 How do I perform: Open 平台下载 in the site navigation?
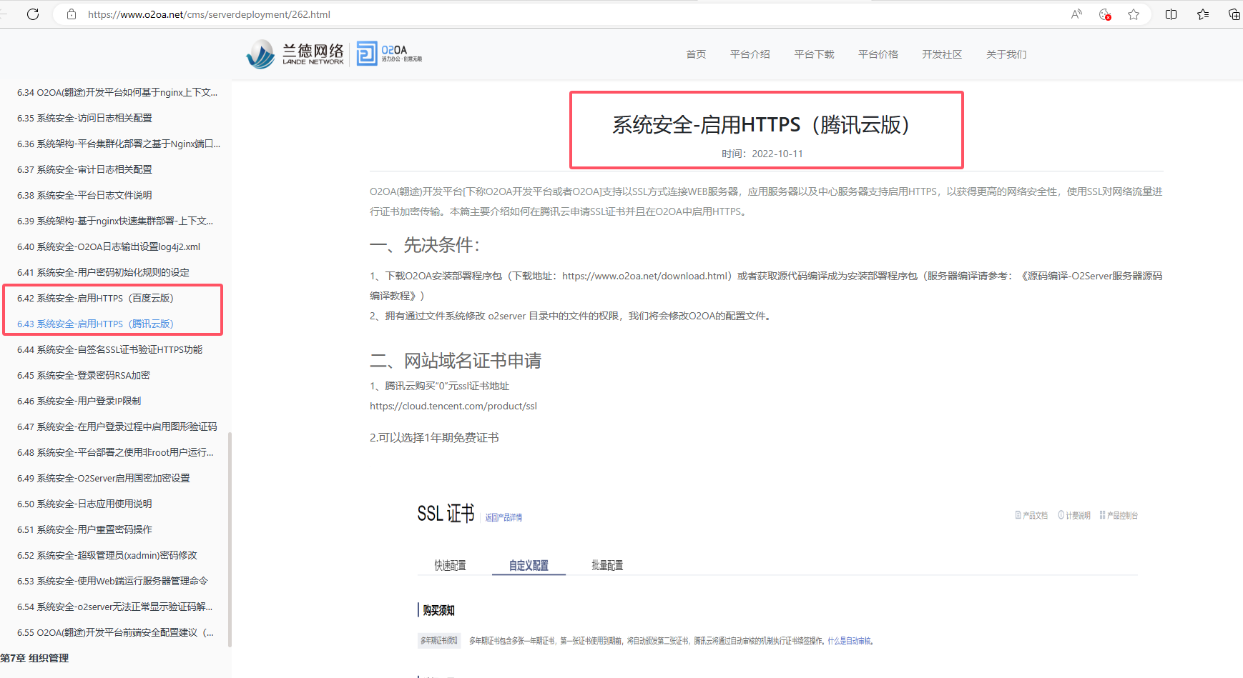point(814,54)
